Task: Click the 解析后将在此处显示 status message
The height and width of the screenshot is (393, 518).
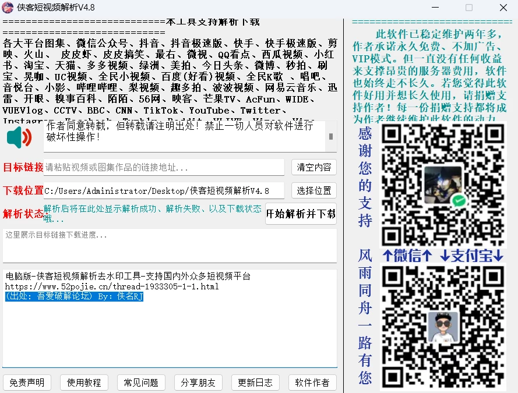Action: [x=153, y=214]
